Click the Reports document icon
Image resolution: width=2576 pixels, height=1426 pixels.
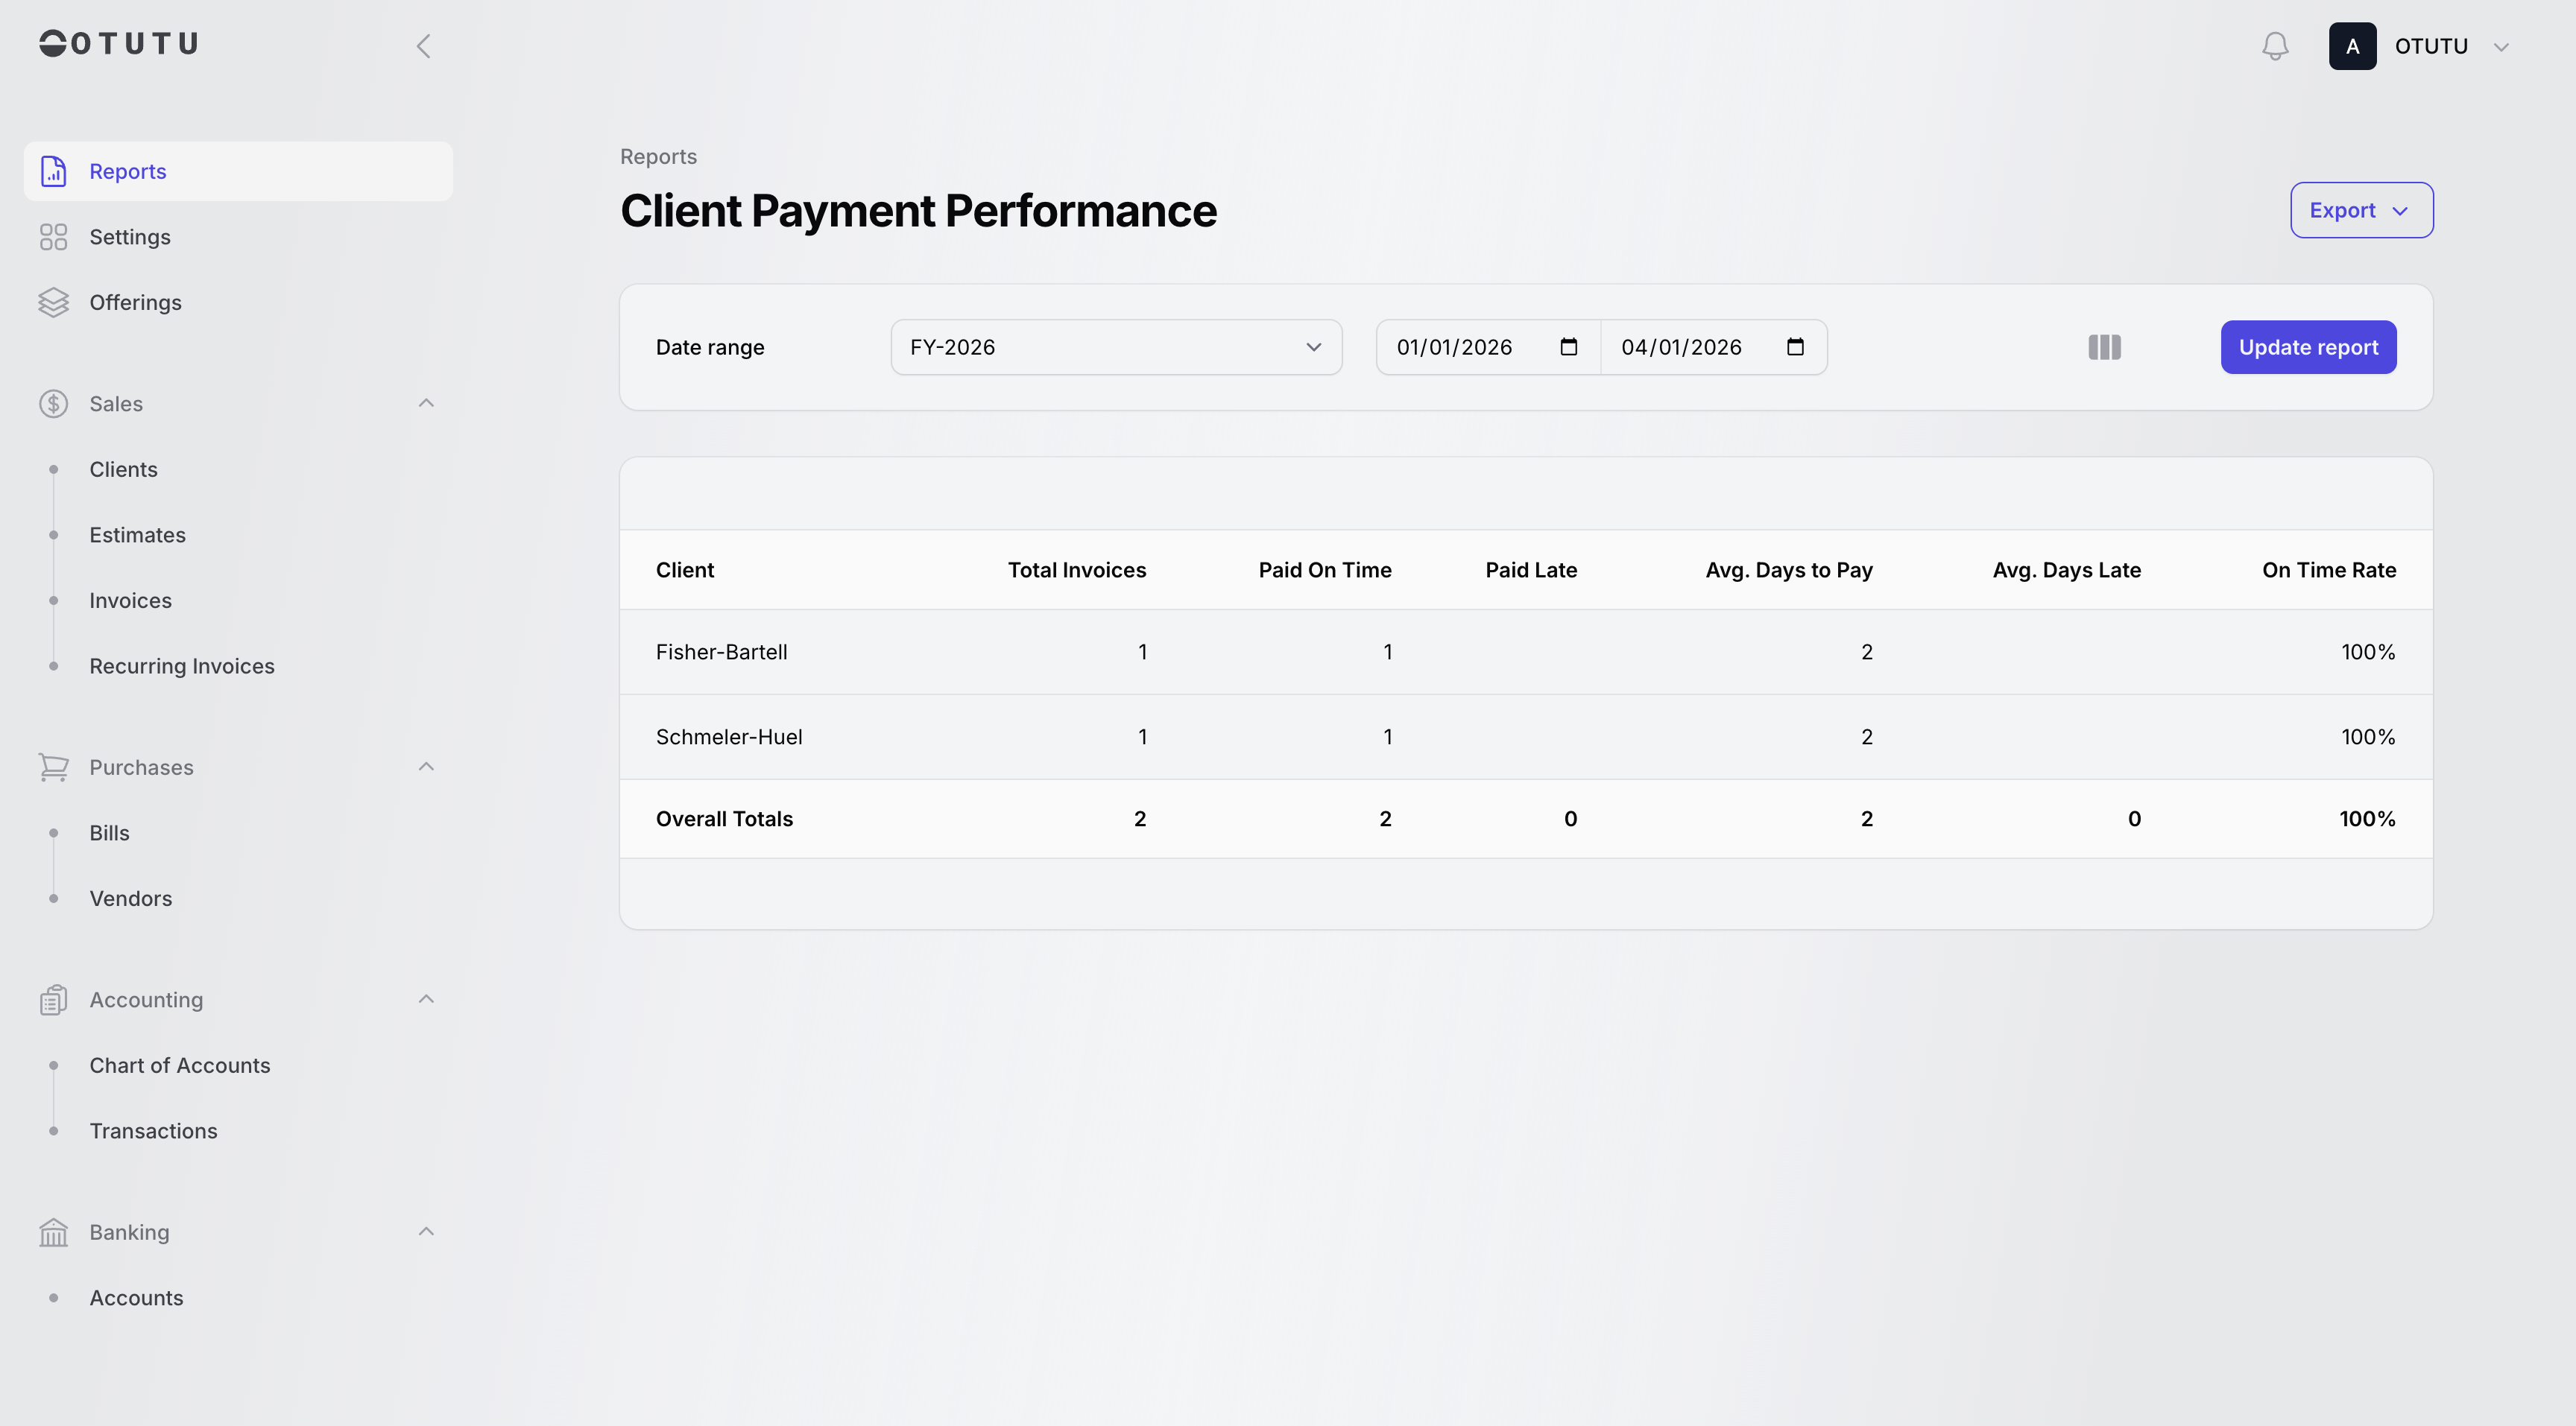pos(53,171)
